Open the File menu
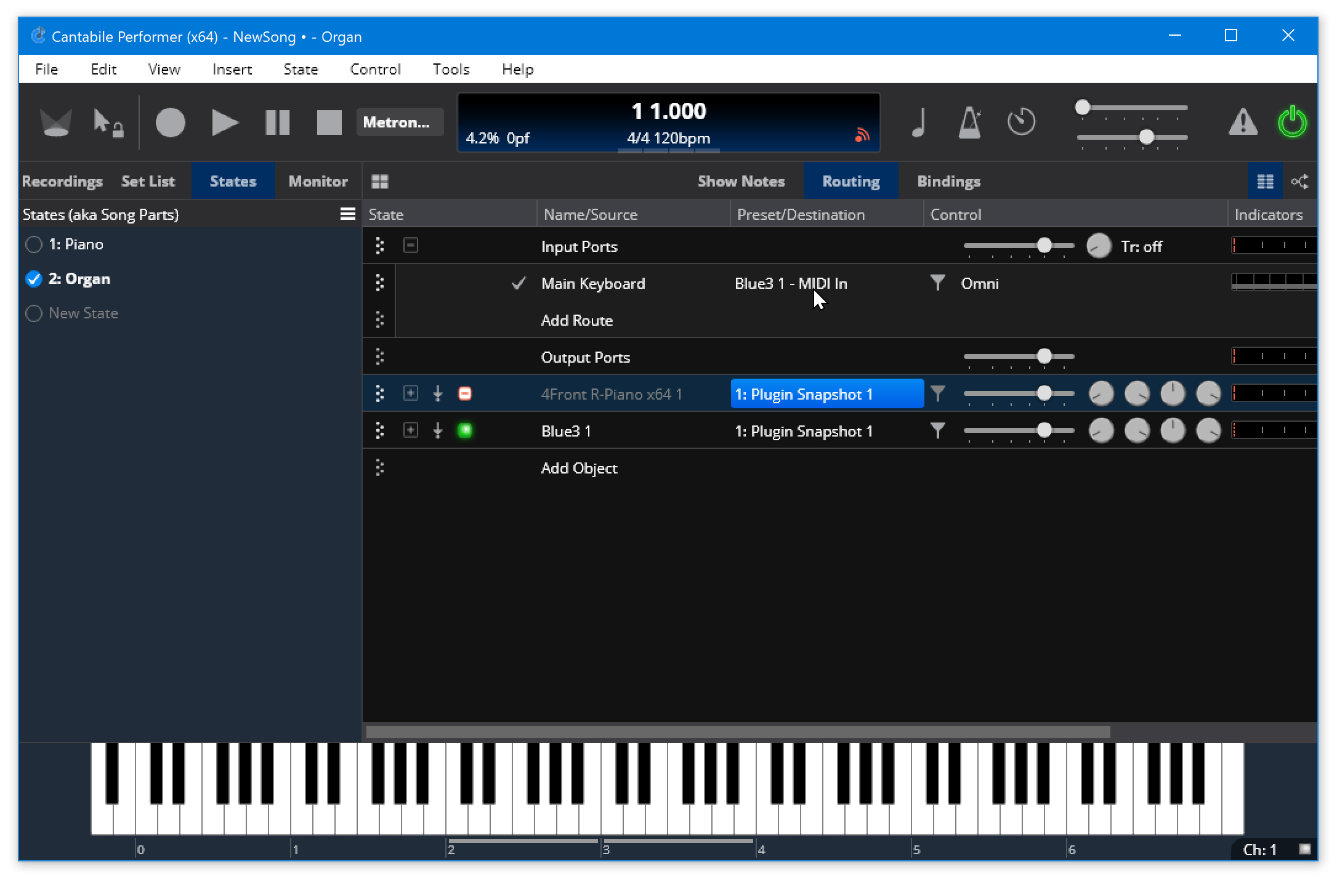 [x=47, y=70]
